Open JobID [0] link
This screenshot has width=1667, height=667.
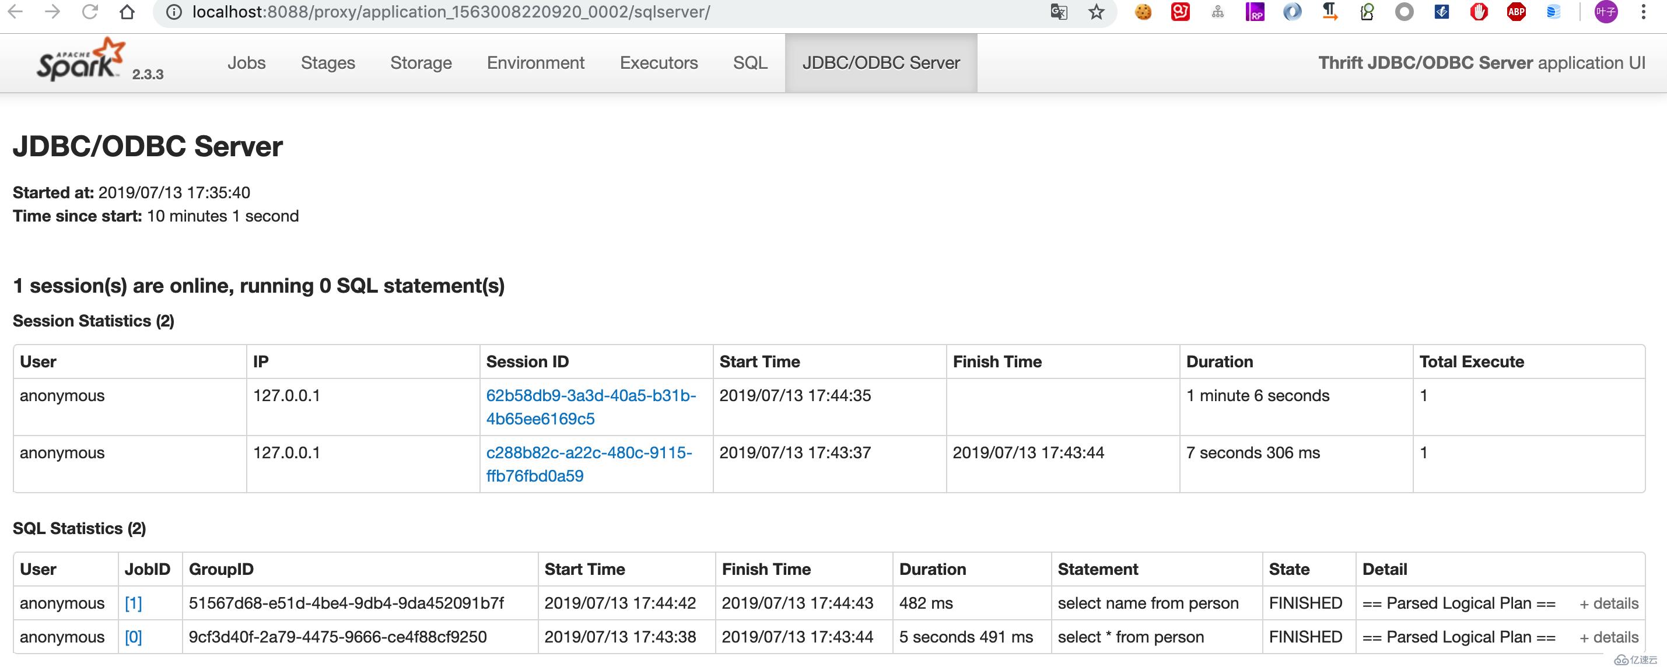tap(134, 637)
